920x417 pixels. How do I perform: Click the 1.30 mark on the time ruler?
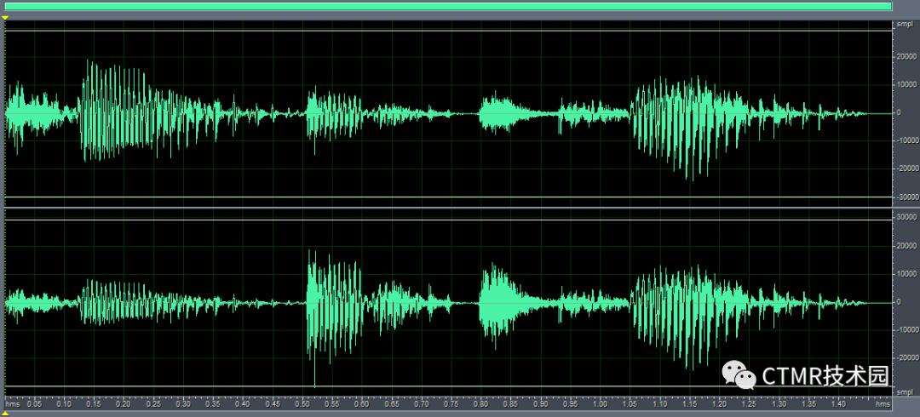(779, 405)
